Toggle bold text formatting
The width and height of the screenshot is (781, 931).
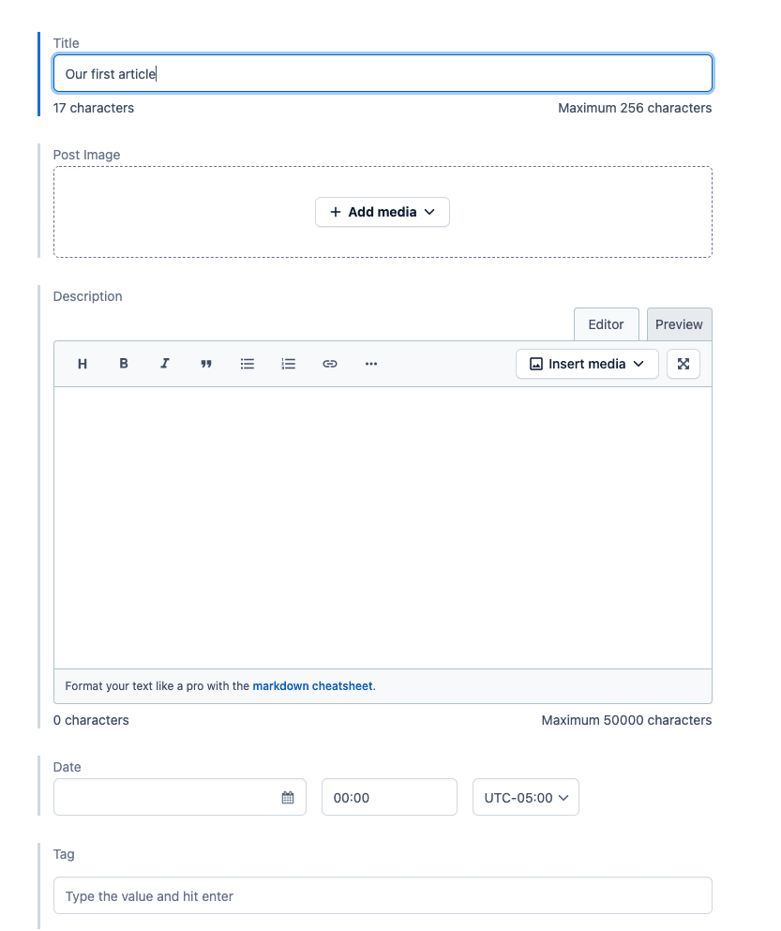tap(124, 364)
